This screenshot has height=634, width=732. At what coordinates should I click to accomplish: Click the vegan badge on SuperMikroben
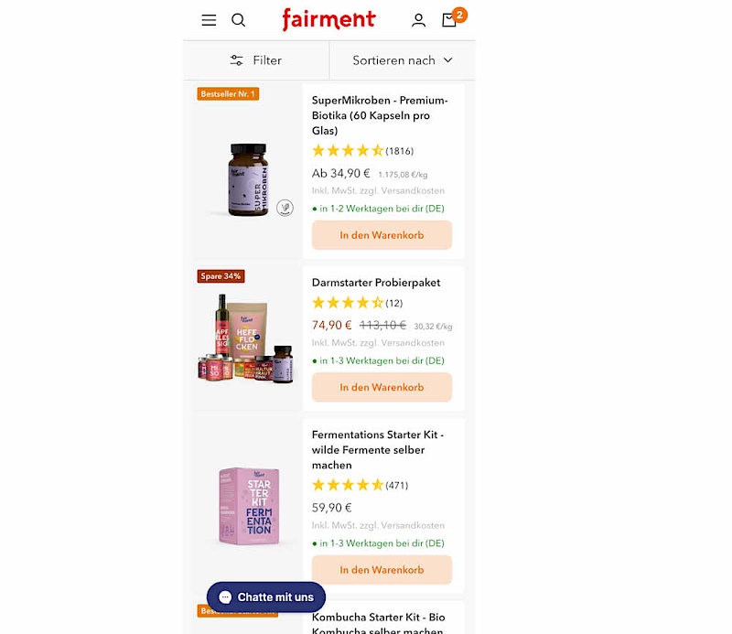285,208
